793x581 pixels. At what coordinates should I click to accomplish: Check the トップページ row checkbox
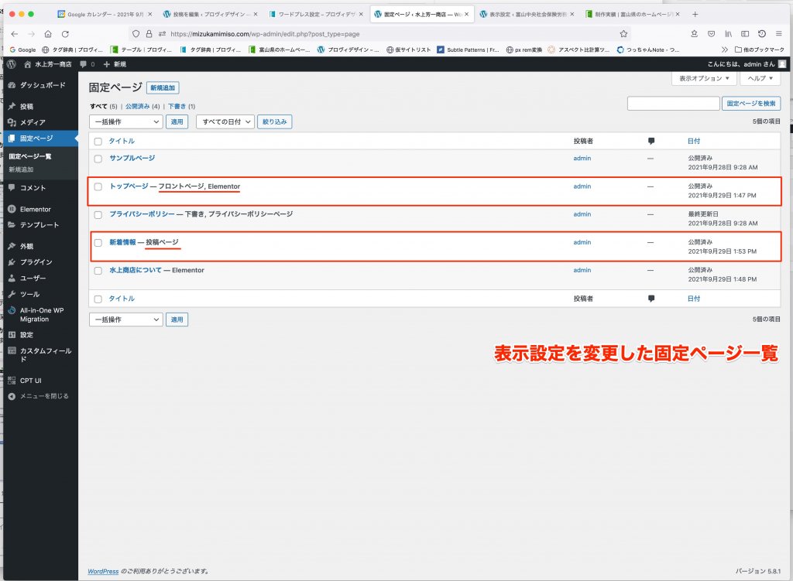(98, 186)
